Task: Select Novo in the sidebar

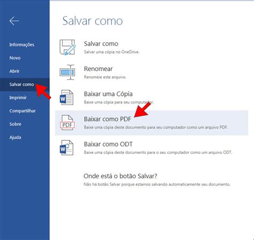Action: [15, 58]
